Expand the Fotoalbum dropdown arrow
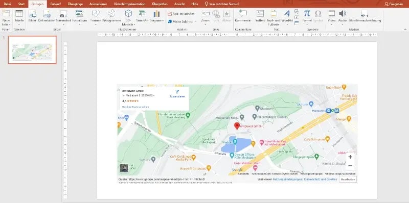Viewport: 409px width, 203px height. [80, 24]
